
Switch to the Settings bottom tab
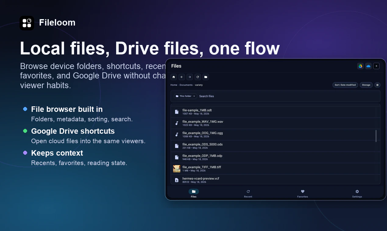(x=357, y=193)
